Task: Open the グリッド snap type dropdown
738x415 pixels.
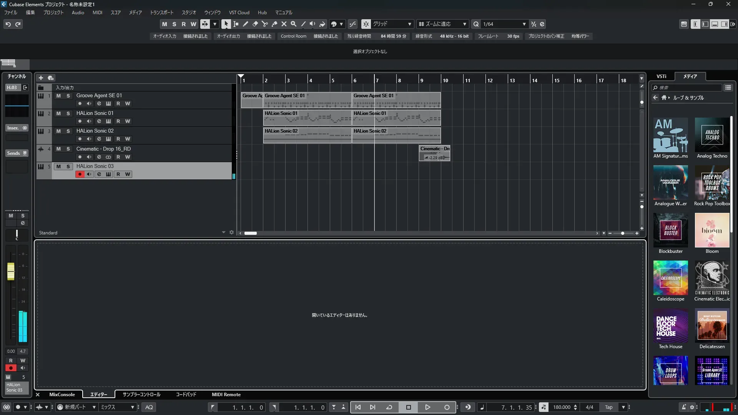Action: (x=409, y=24)
